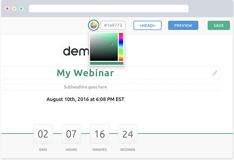Click the August 10th, 2016 date line
This screenshot has width=234, height=160.
pos(85,99)
